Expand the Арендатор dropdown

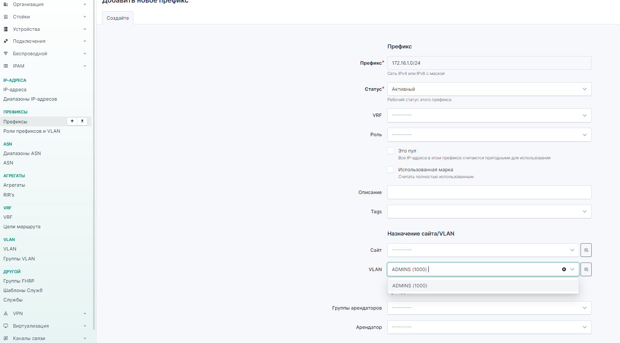coord(489,327)
